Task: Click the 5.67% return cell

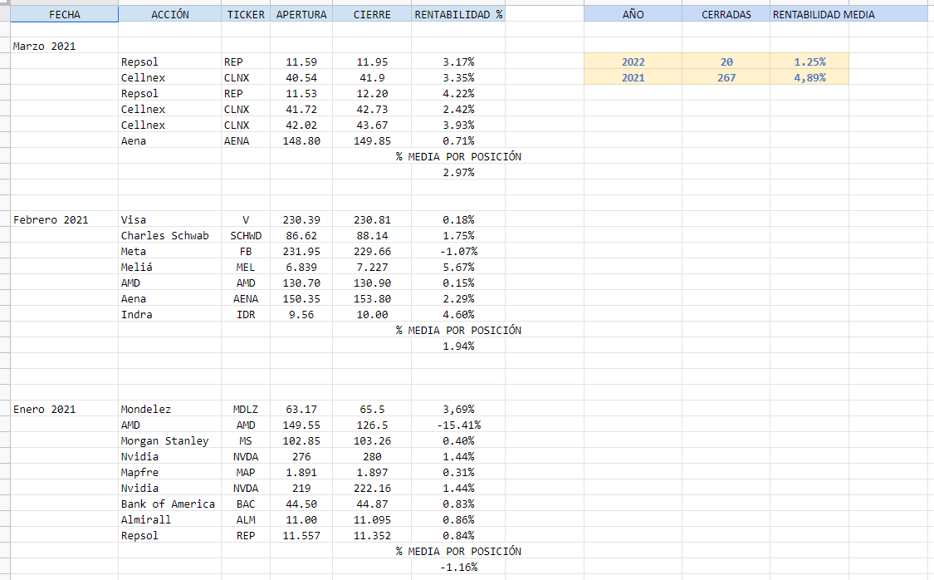Action: tap(458, 267)
